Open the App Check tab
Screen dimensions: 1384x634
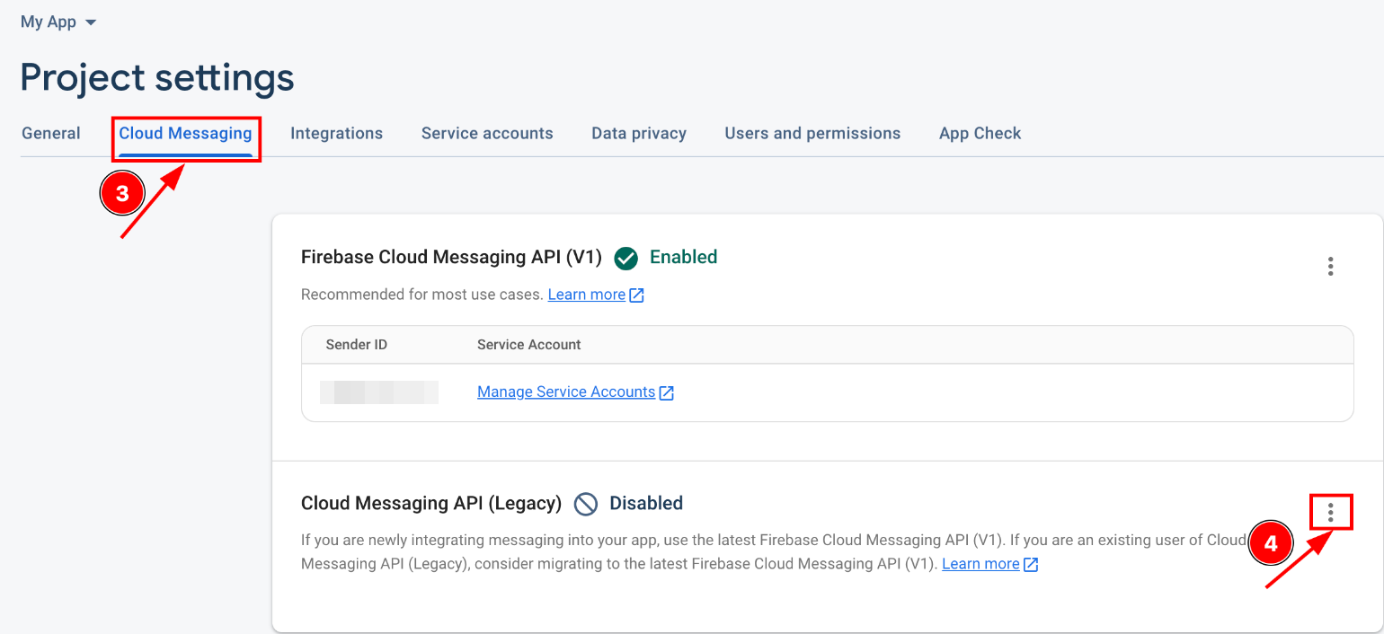pyautogui.click(x=980, y=132)
